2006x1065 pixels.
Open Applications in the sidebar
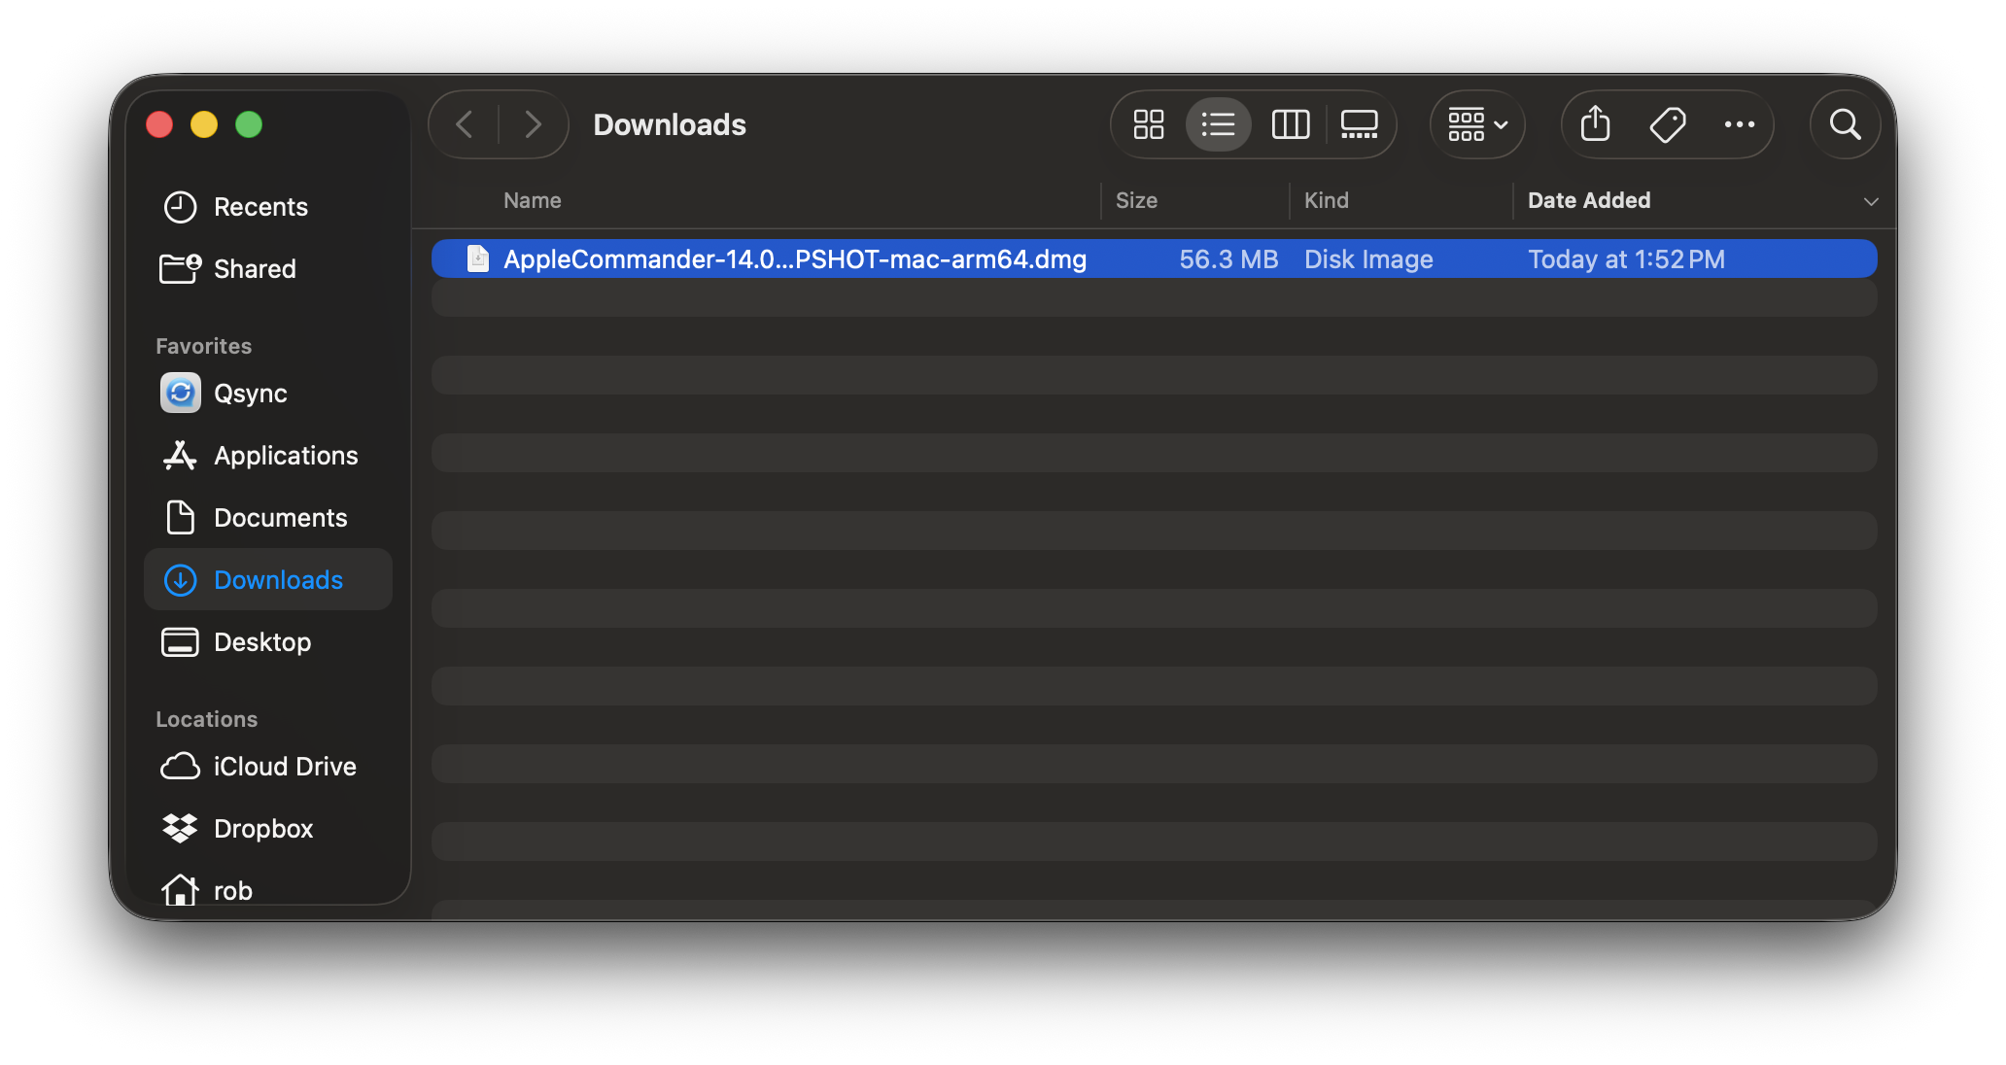pos(268,456)
